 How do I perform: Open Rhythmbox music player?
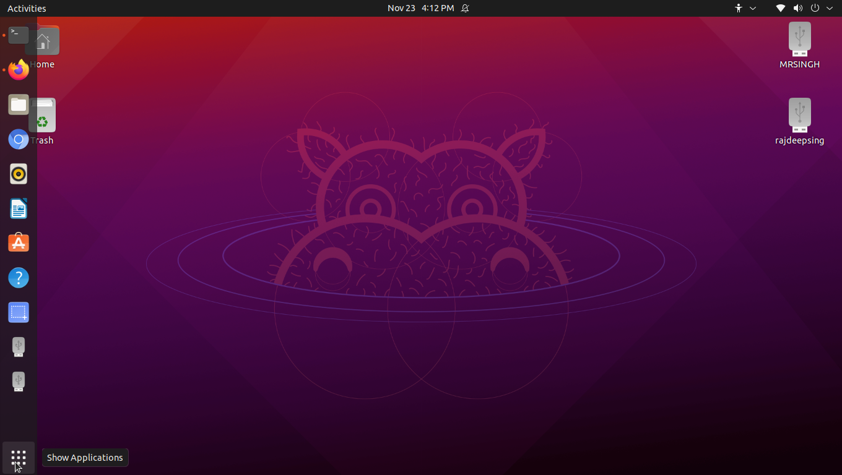pyautogui.click(x=19, y=174)
